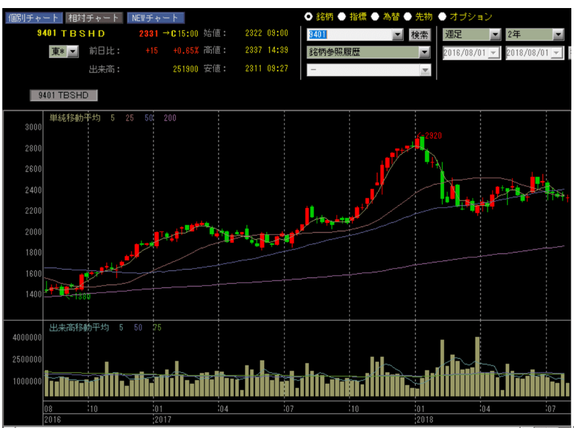The height and width of the screenshot is (428, 574).
Task: Choose the オプション radio option
Action: [x=442, y=17]
